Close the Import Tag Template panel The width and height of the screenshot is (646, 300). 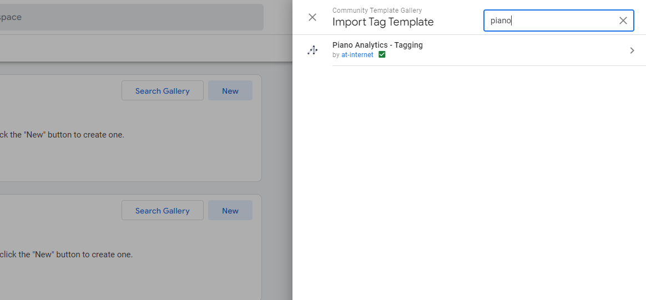click(312, 17)
